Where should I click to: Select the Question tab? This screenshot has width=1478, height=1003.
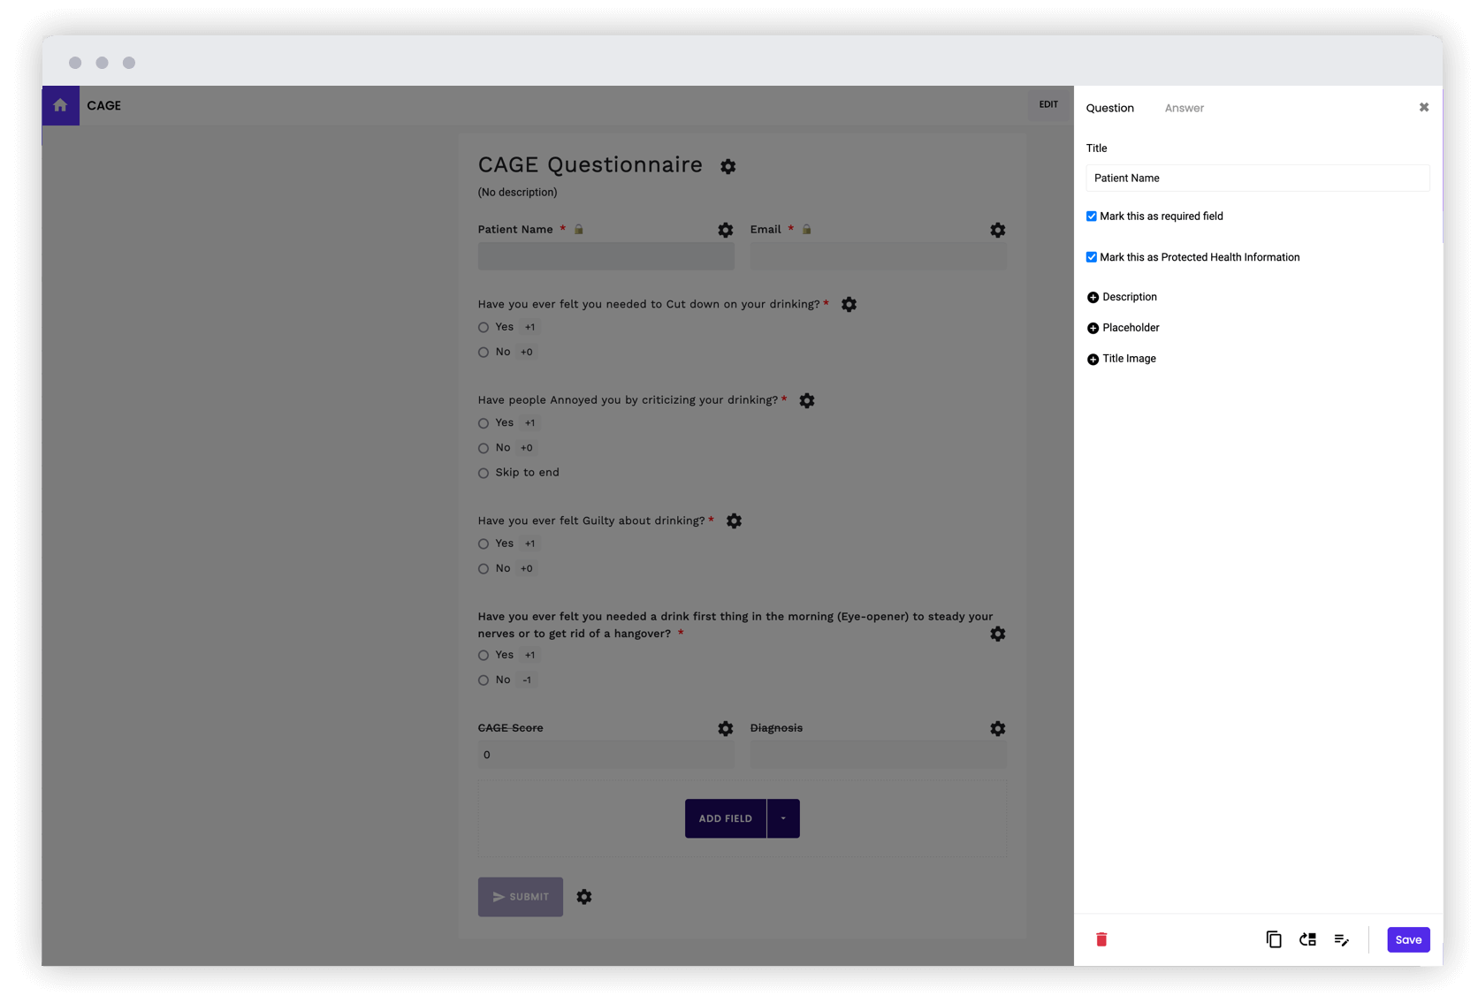tap(1110, 108)
